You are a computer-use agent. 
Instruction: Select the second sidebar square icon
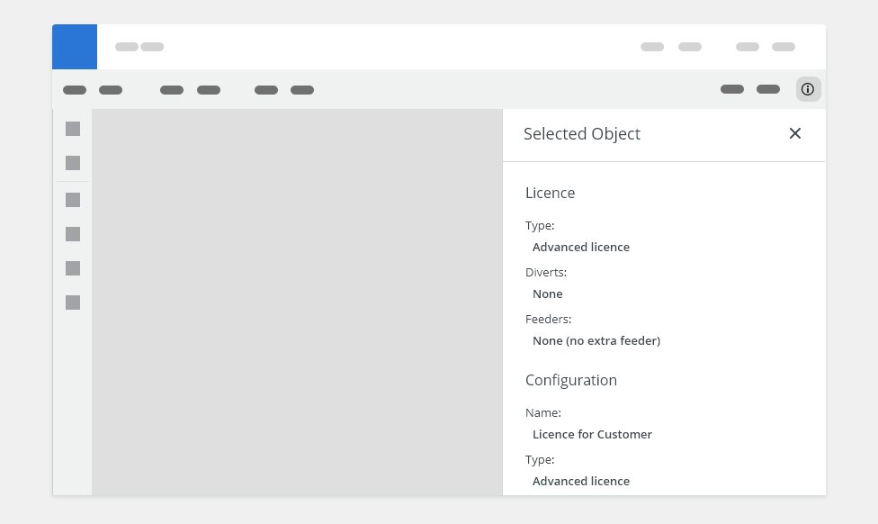click(x=73, y=163)
